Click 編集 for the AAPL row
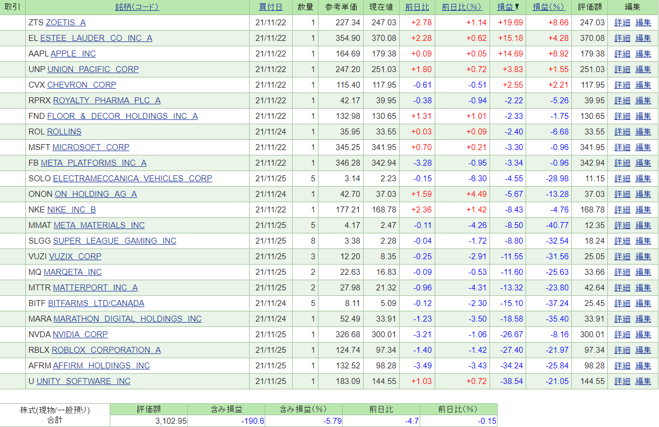This screenshot has width=659, height=427. pyautogui.click(x=643, y=54)
